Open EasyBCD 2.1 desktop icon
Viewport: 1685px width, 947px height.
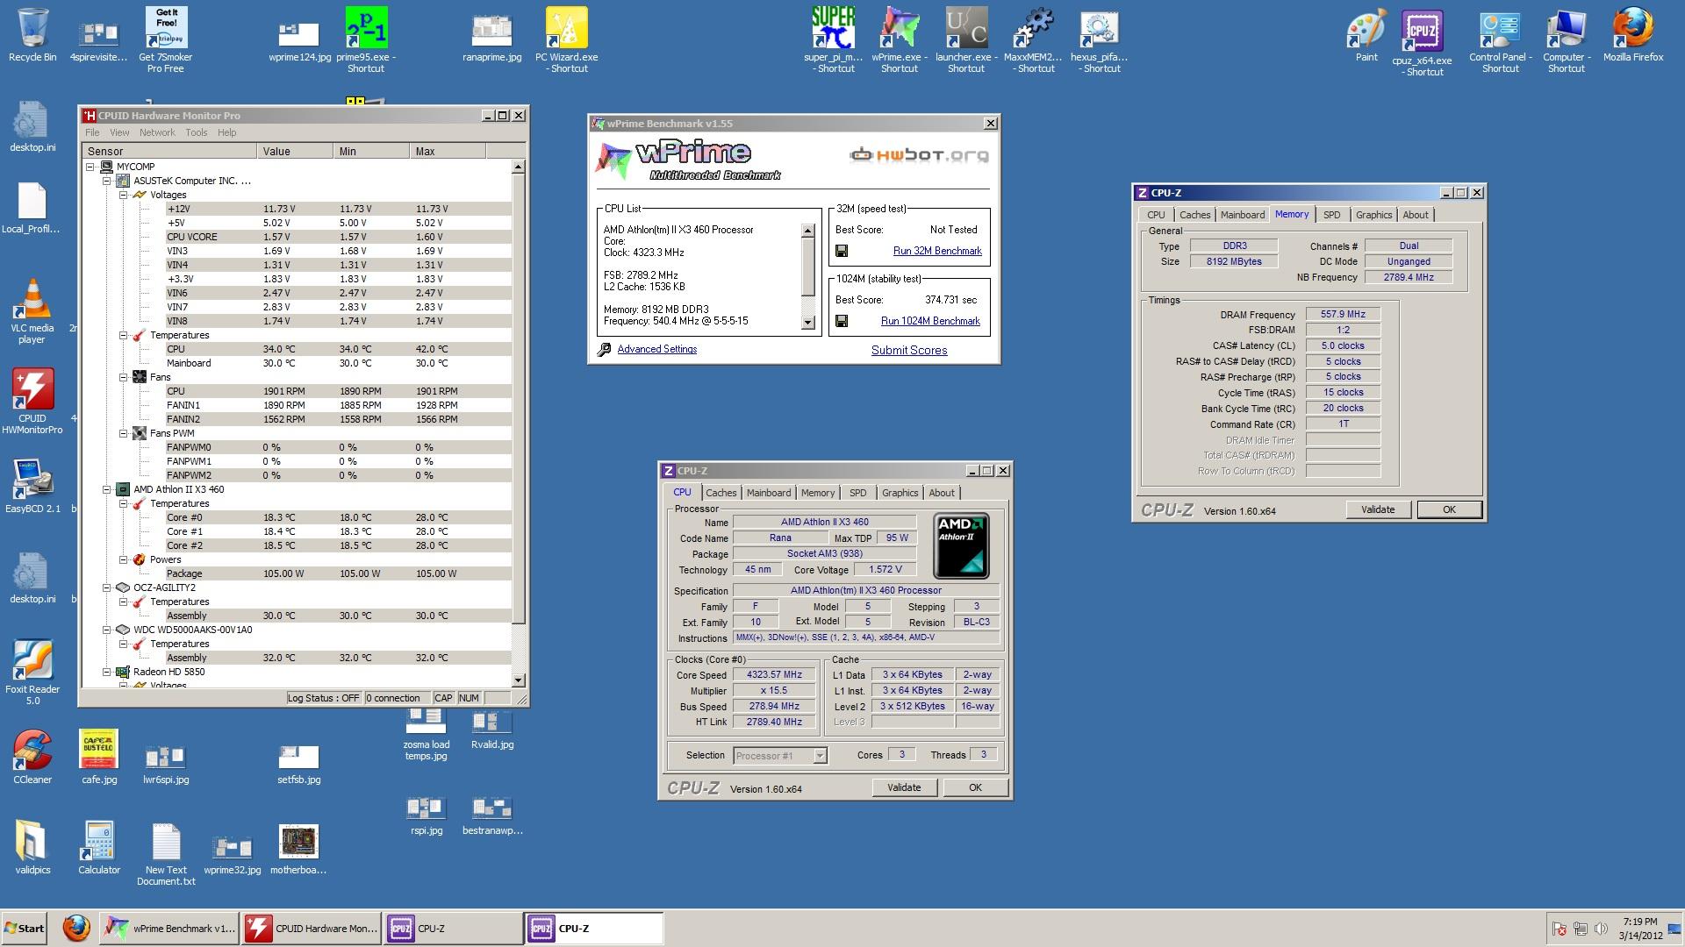[x=32, y=485]
